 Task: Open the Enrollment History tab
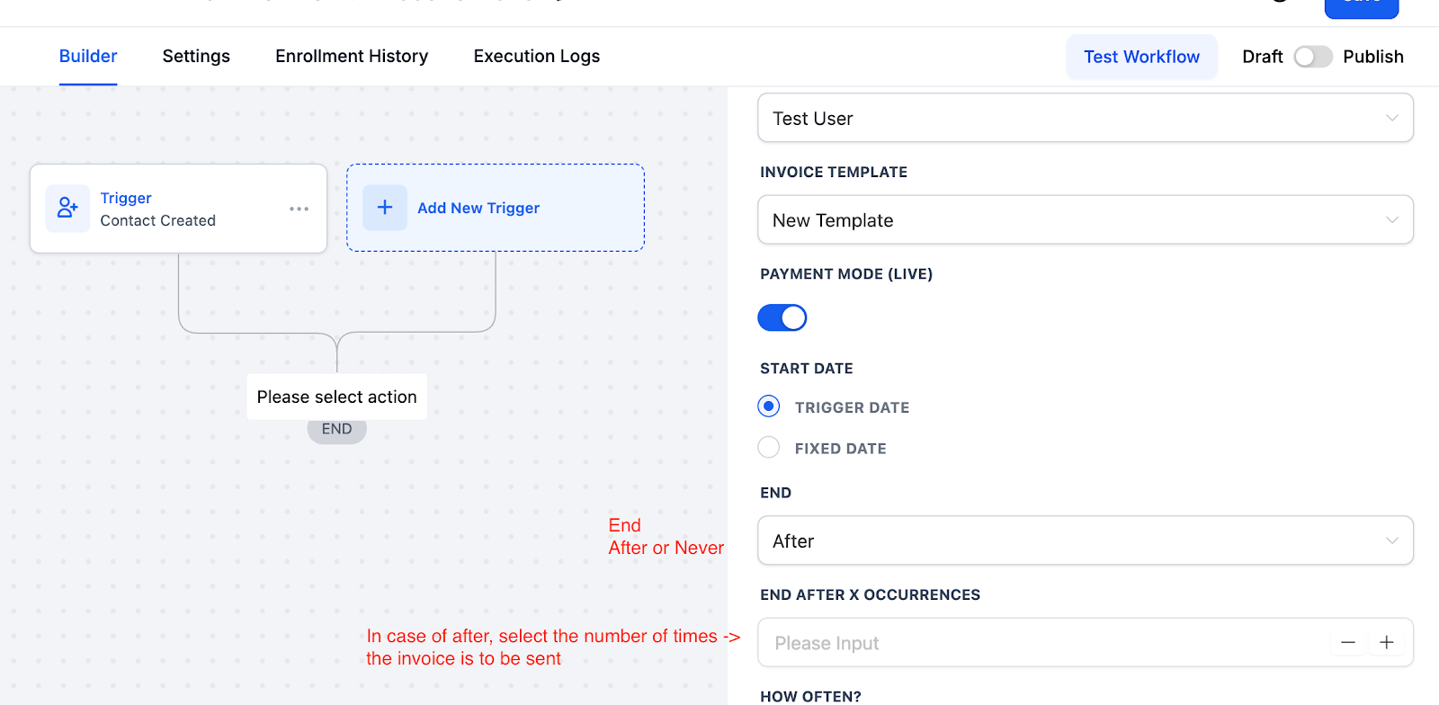[x=352, y=56]
